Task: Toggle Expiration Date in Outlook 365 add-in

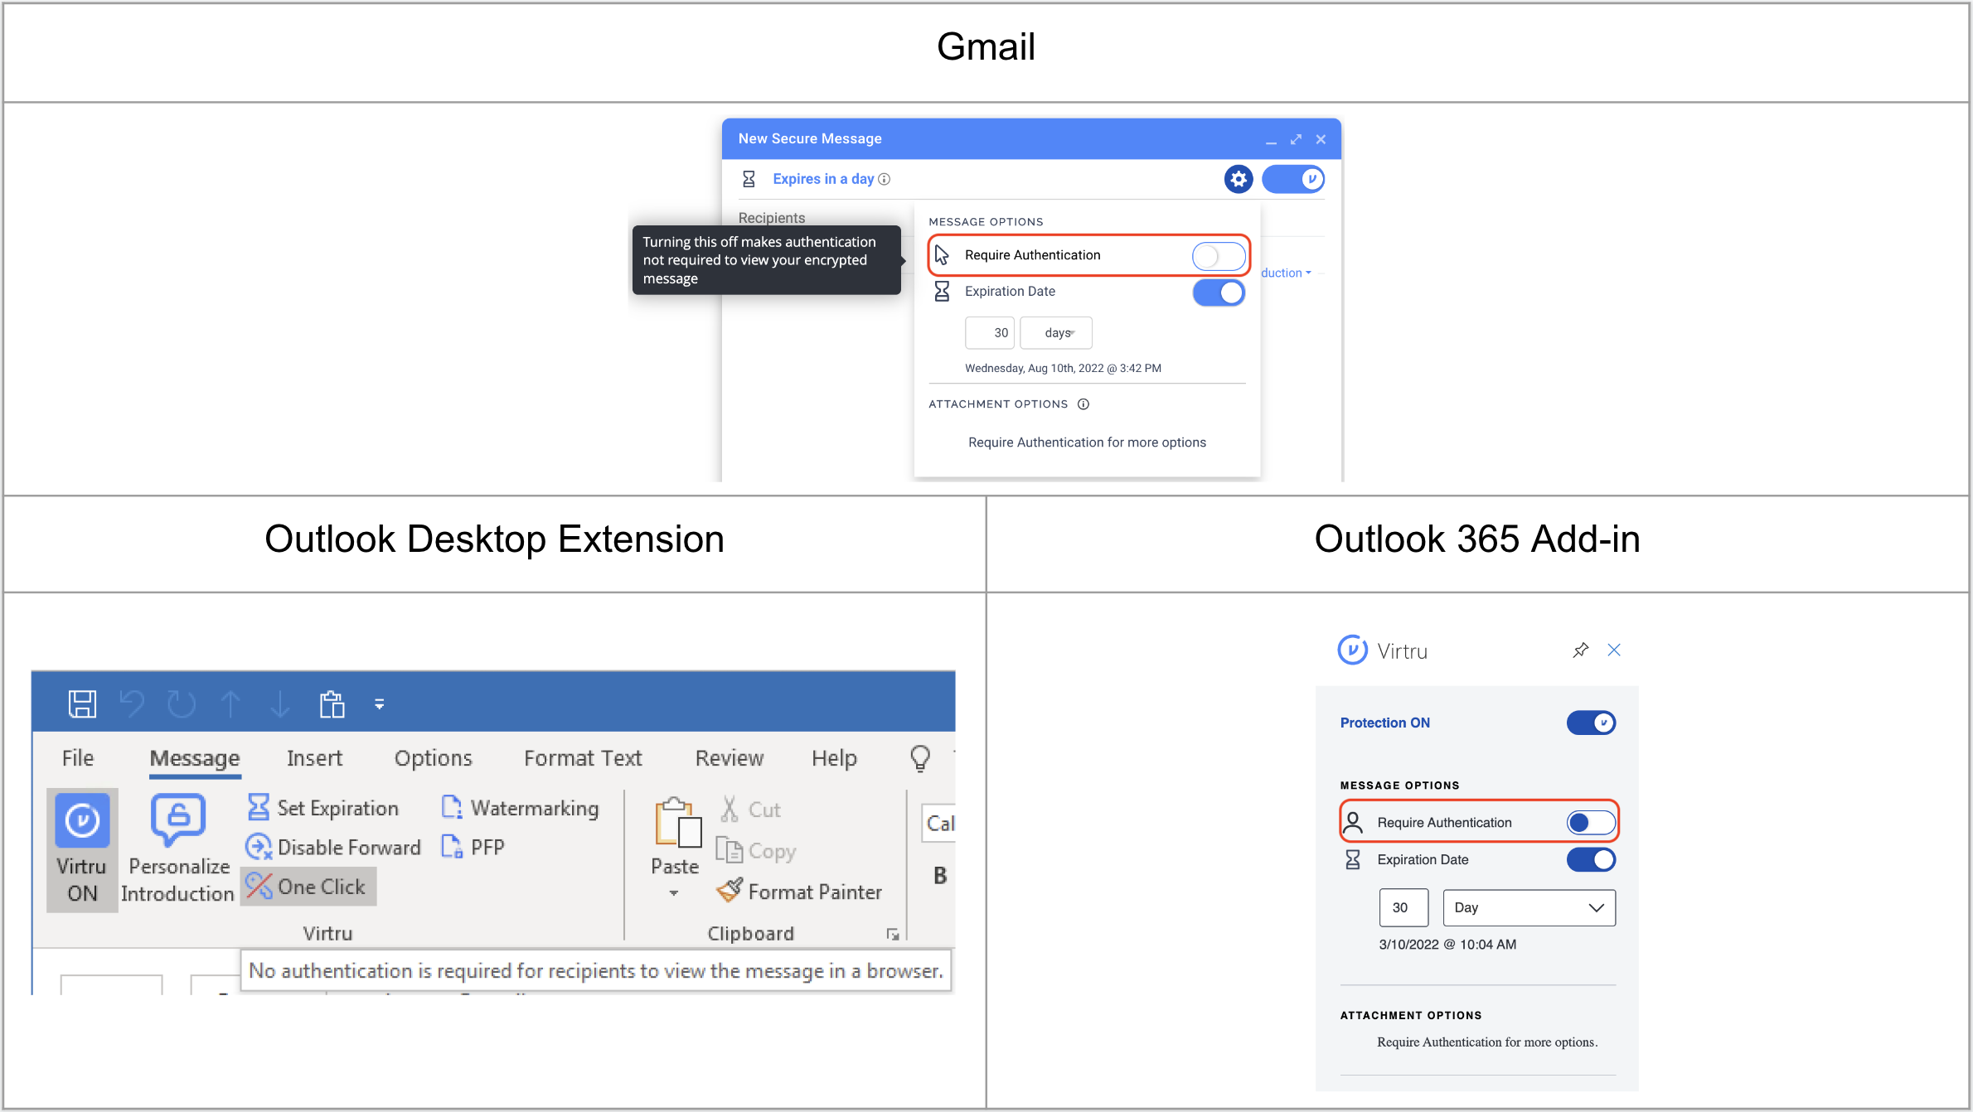Action: [1591, 860]
